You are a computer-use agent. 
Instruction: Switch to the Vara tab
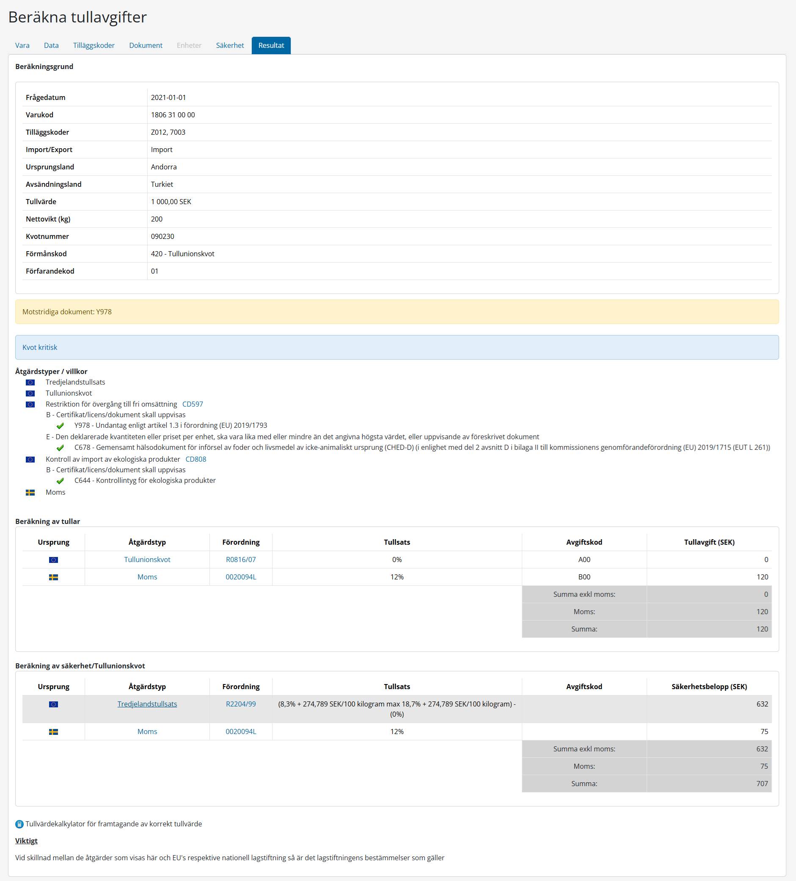[x=22, y=45]
